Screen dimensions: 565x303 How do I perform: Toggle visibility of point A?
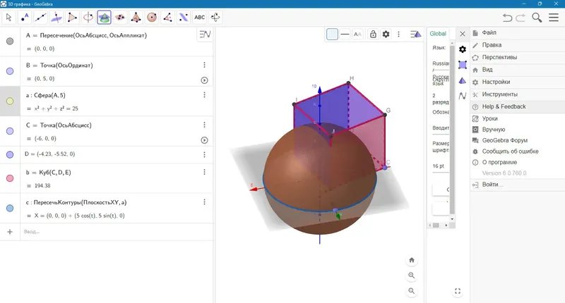tap(10, 42)
